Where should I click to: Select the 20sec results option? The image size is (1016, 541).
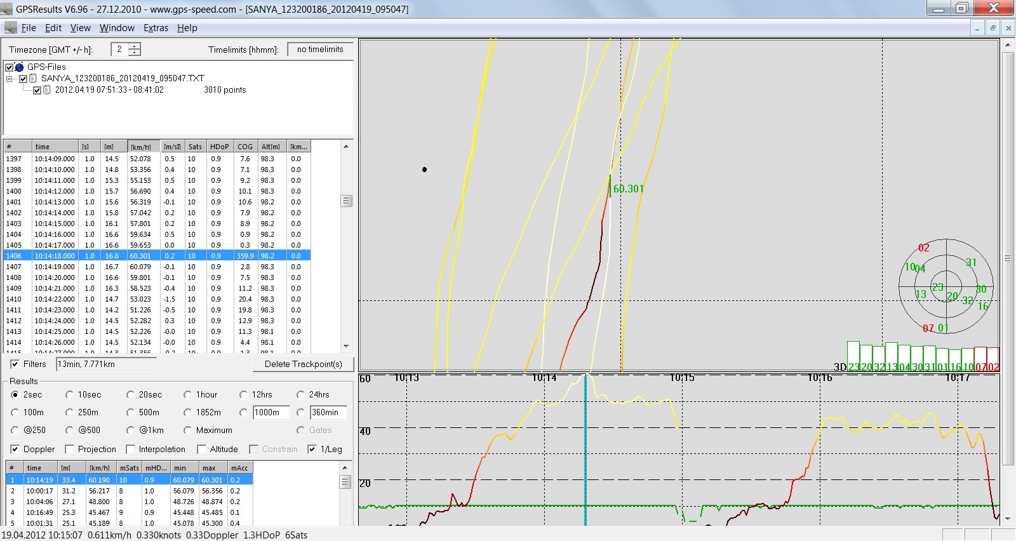(130, 394)
